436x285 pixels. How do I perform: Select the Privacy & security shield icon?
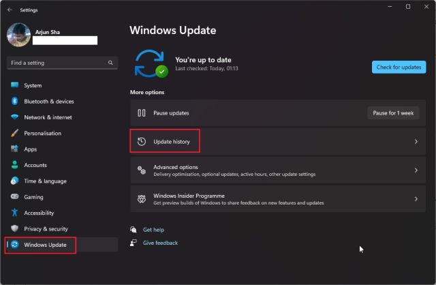tap(14, 228)
